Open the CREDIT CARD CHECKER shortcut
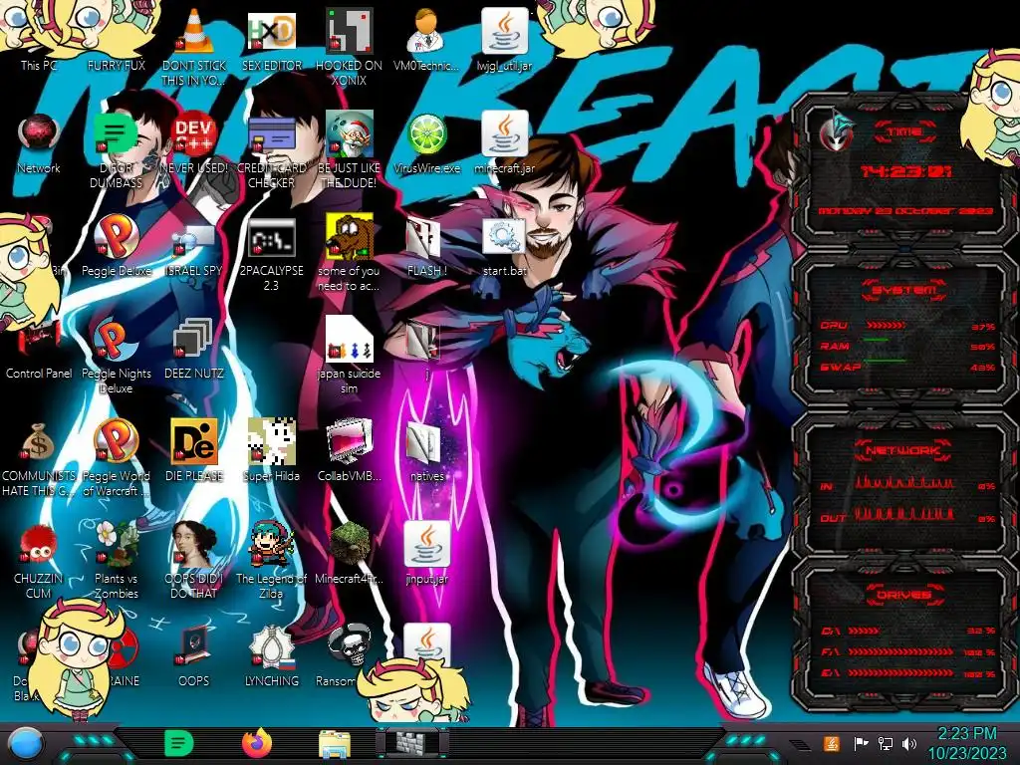This screenshot has width=1020, height=765. pyautogui.click(x=271, y=151)
